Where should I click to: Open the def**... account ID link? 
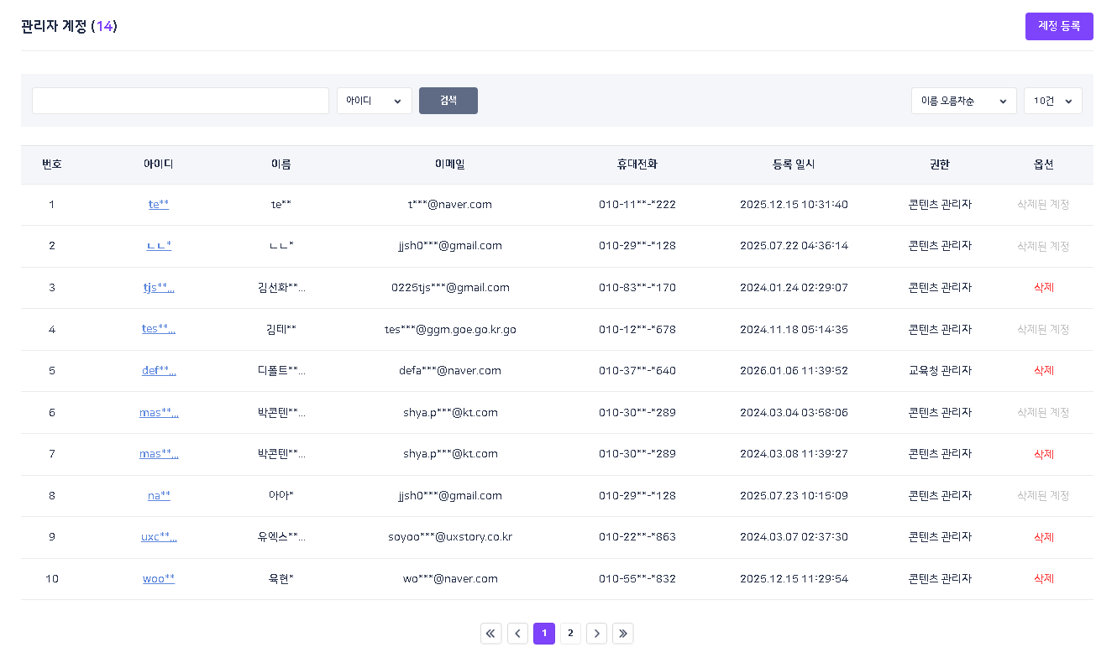[x=159, y=370]
